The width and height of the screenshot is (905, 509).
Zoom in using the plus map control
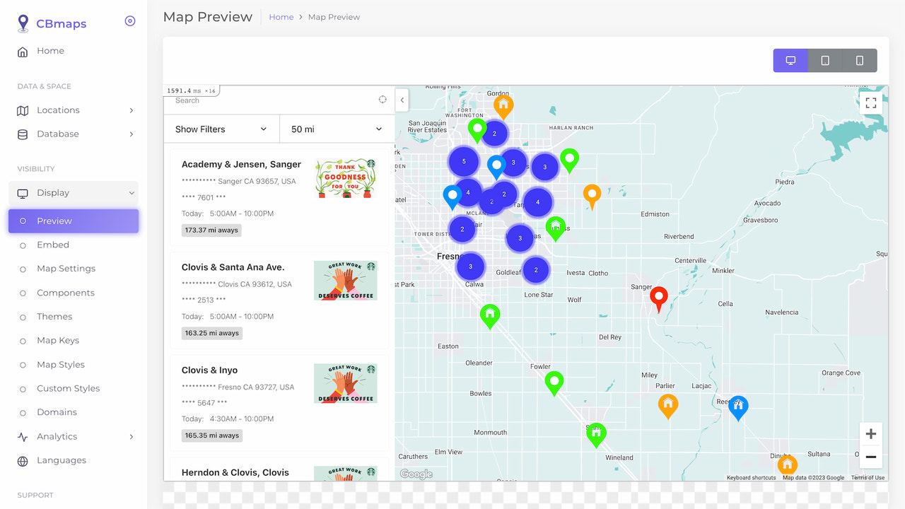pyautogui.click(x=870, y=433)
